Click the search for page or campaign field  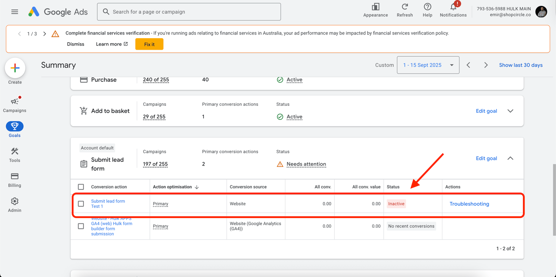pos(189,12)
